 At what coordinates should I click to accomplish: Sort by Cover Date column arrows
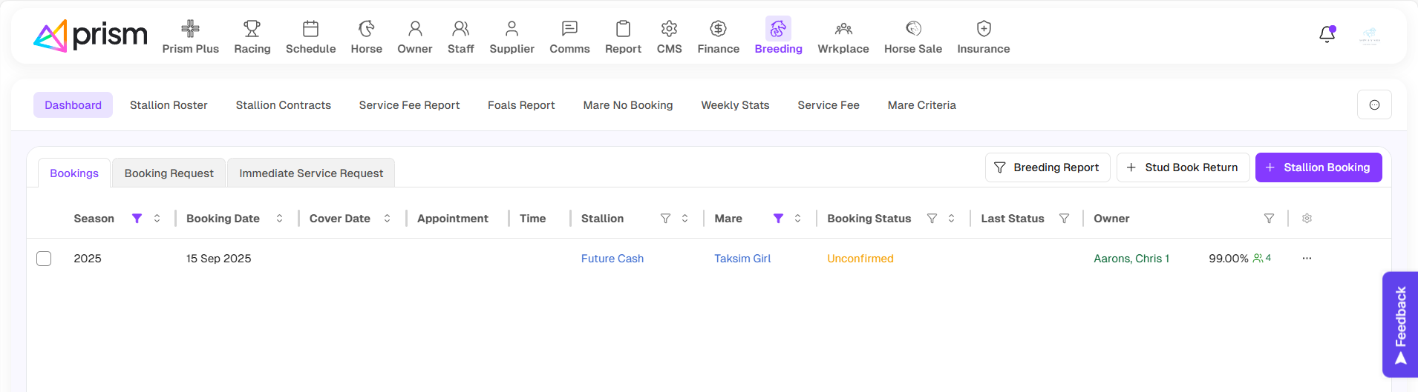(387, 219)
